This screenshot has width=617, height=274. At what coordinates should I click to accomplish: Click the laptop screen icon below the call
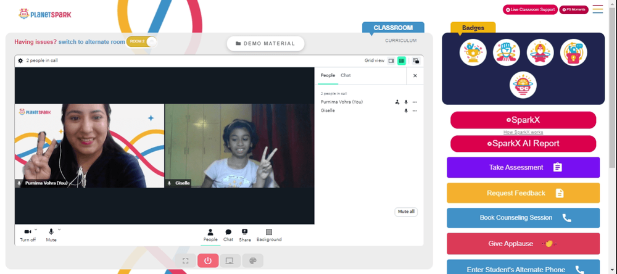click(230, 260)
